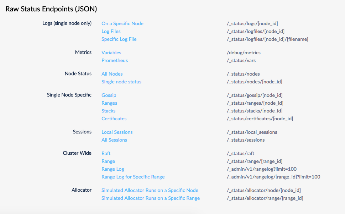Open the 'Certificates' endpoint link
345x214 pixels.
click(114, 119)
